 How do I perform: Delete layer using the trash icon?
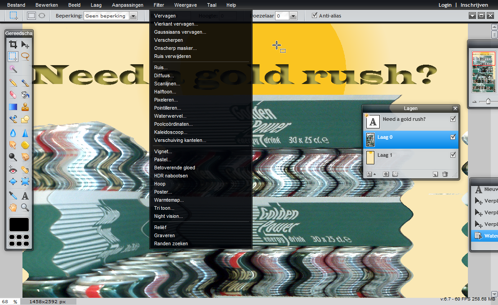pos(445,174)
